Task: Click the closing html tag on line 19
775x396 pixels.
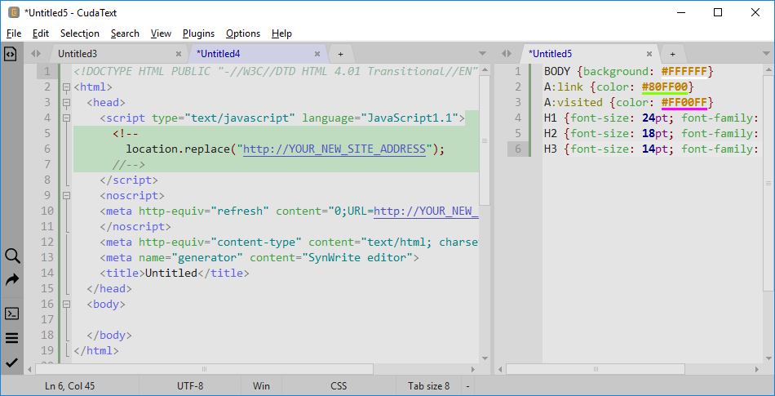Action: point(96,350)
